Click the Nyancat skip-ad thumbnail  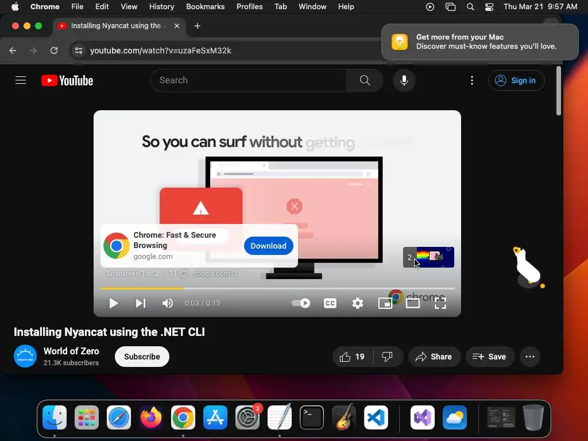click(428, 257)
